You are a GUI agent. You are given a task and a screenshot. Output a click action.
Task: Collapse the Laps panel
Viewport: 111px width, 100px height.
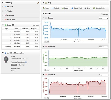[x=3, y=25]
